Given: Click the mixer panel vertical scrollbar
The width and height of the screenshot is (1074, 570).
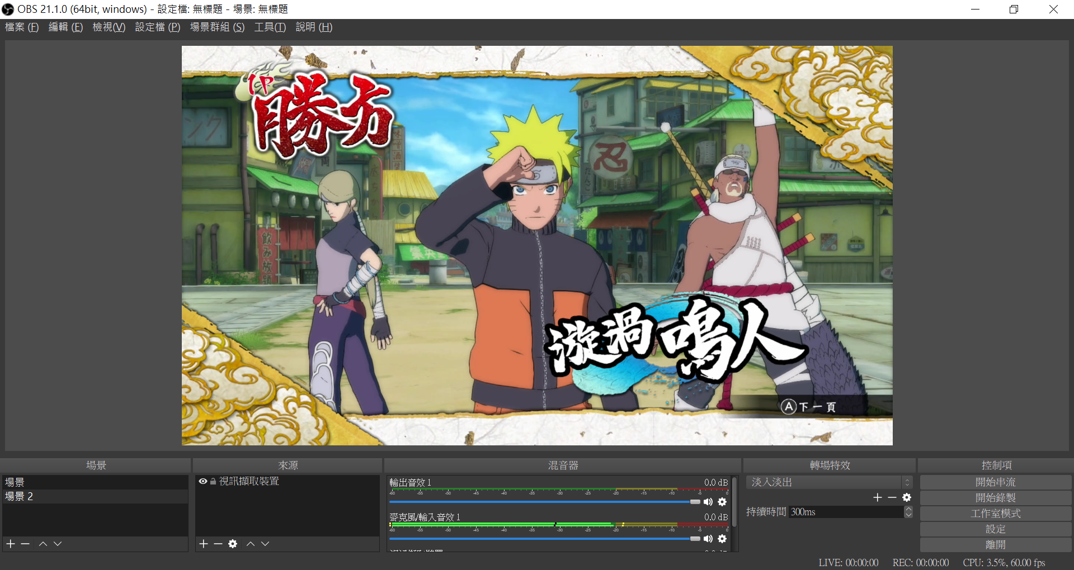Looking at the screenshot, I should pos(734,501).
